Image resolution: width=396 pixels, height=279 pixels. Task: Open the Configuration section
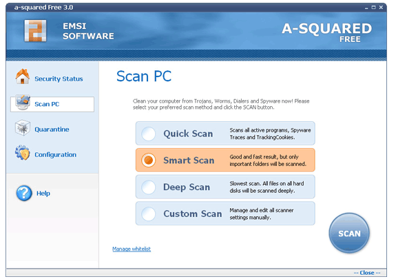(x=55, y=155)
